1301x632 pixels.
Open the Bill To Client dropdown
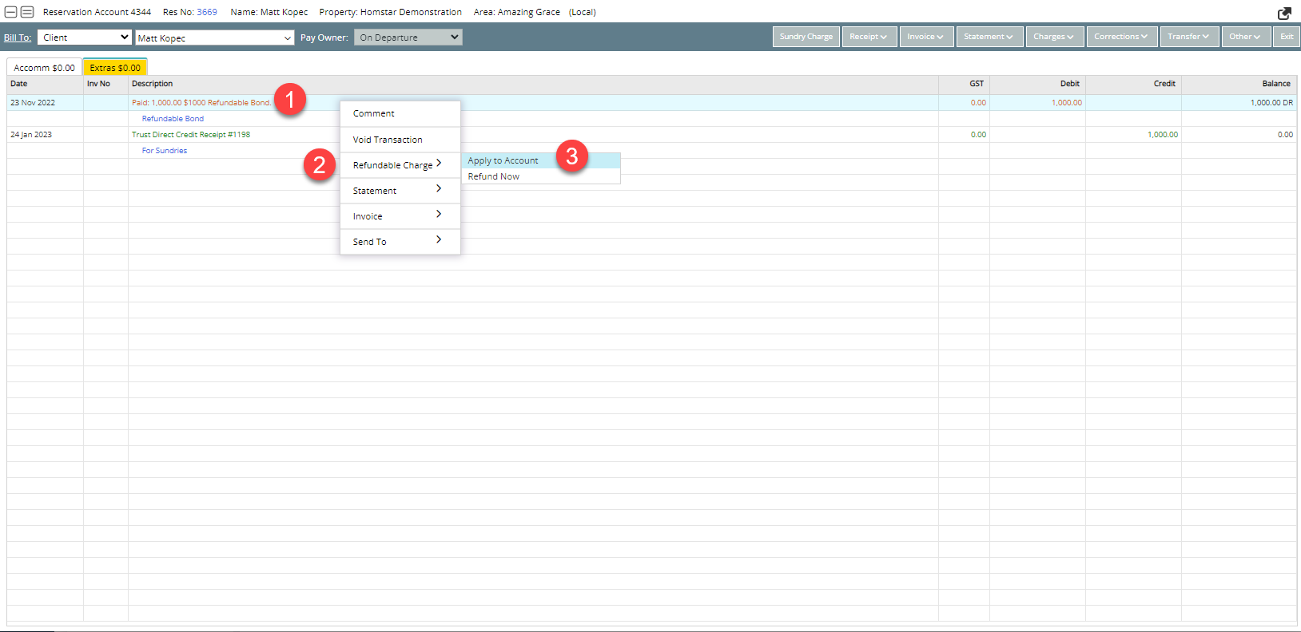84,38
